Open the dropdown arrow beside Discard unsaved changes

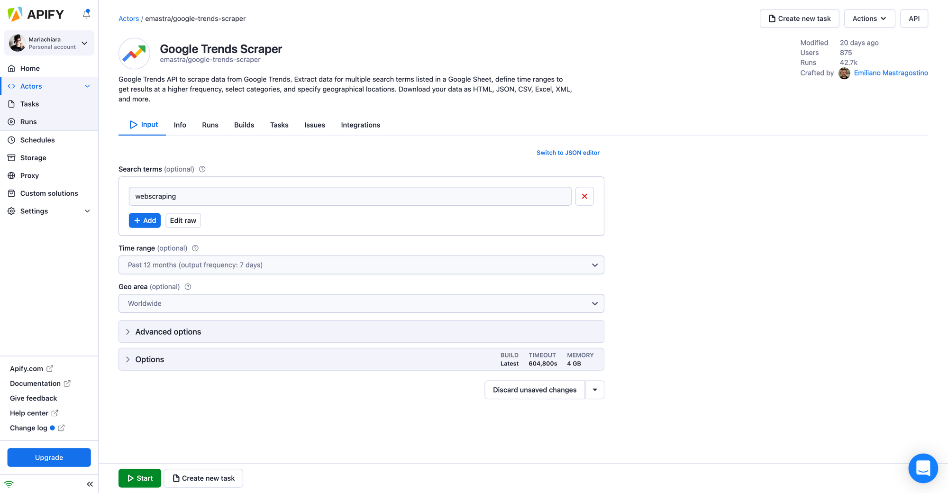coord(595,390)
